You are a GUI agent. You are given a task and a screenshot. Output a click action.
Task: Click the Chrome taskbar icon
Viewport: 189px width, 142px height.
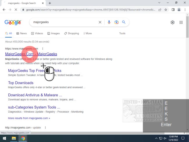(23, 138)
